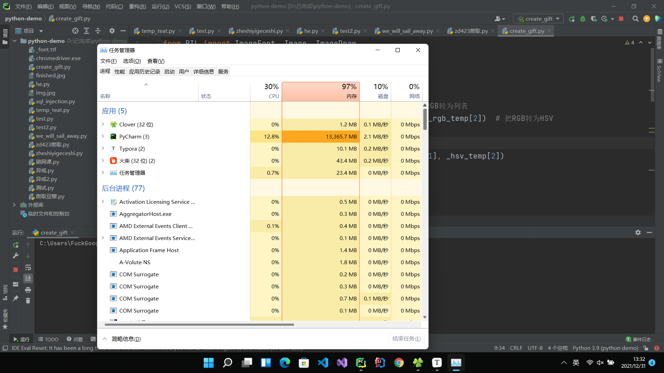Image resolution: width=664 pixels, height=373 pixels.
Task: Toggle soft-wrap in the Run console
Action: point(28,267)
